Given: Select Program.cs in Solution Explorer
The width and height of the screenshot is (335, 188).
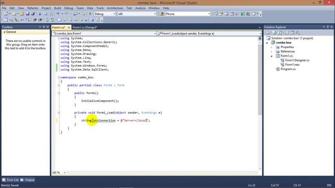Looking at the screenshot, I should click(x=288, y=69).
